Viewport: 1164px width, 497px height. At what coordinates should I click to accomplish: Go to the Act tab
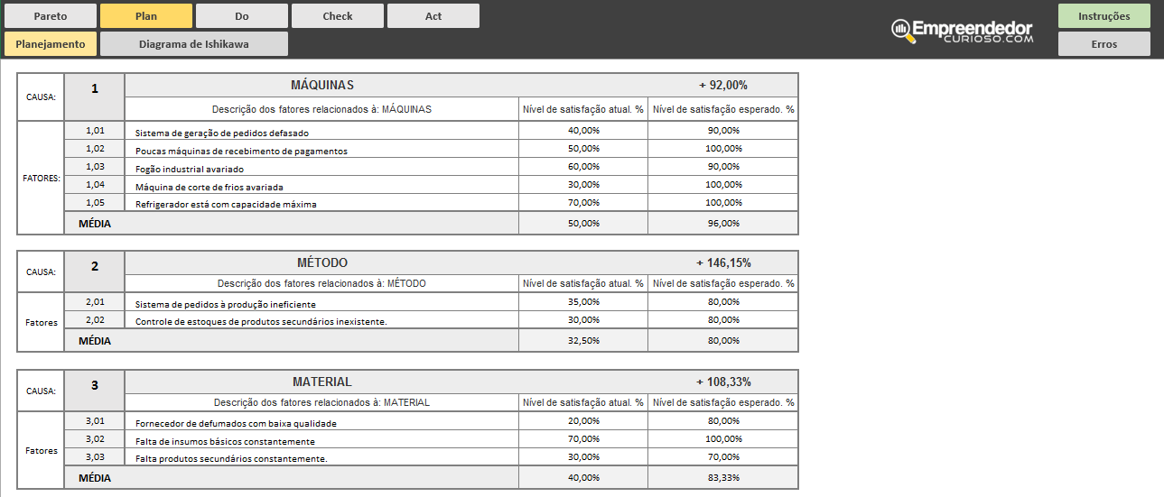[433, 16]
